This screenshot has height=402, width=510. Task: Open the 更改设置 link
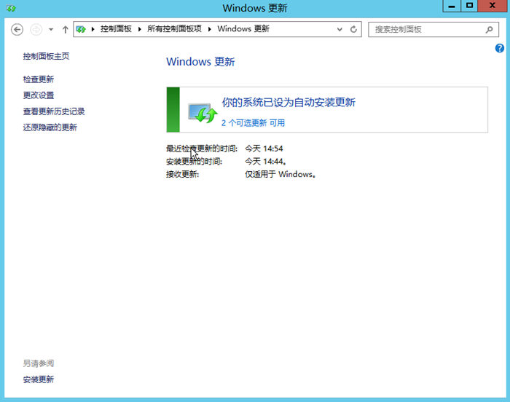pyautogui.click(x=39, y=95)
